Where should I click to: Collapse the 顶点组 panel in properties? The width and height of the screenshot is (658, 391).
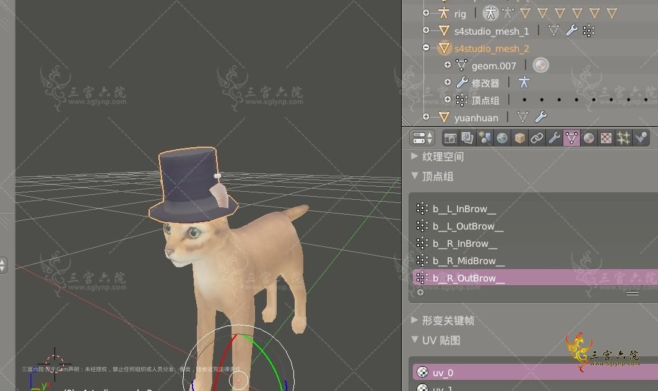coord(415,175)
